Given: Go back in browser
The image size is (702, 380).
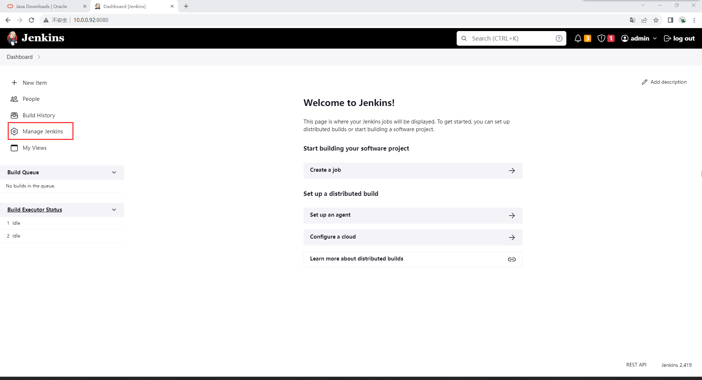Looking at the screenshot, I should (8, 20).
